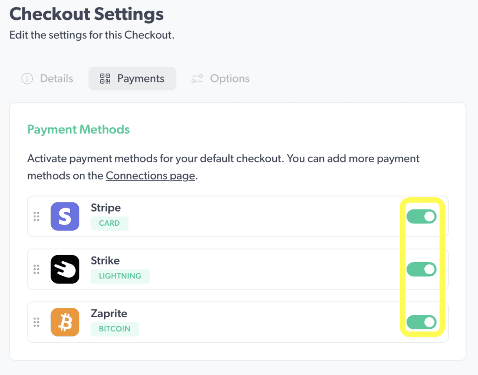This screenshot has height=375, width=478.
Task: Click the CARD badge under Stripe
Action: coord(109,223)
